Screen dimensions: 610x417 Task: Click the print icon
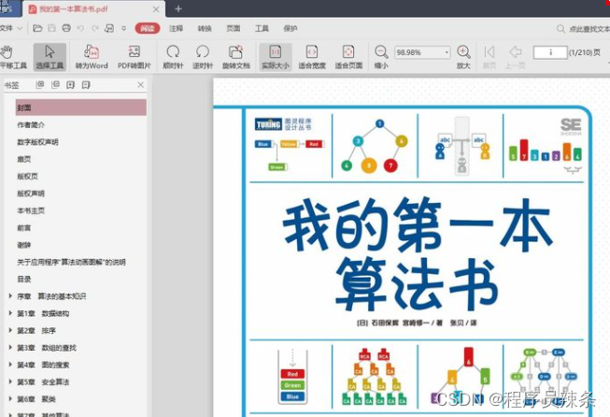[x=66, y=28]
